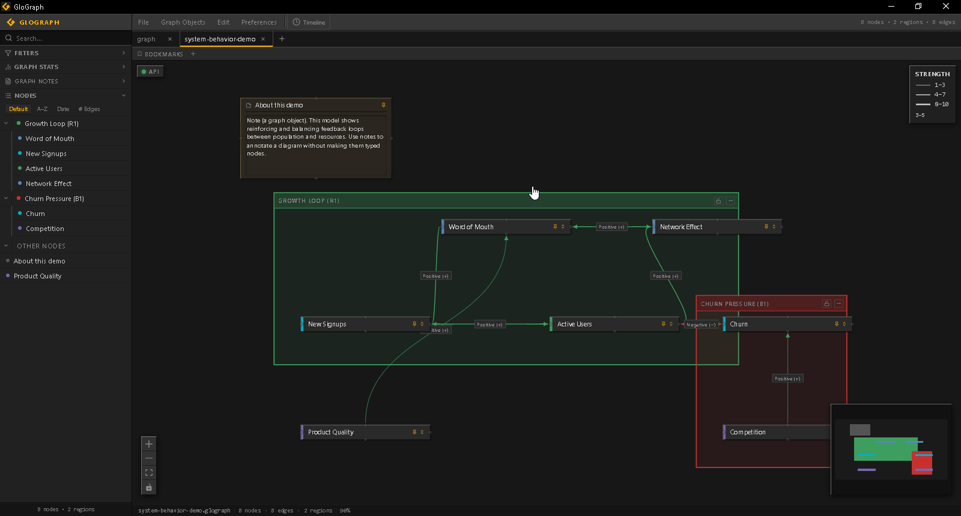Expand the Graph Stats section
This screenshot has height=516, width=961.
point(65,67)
